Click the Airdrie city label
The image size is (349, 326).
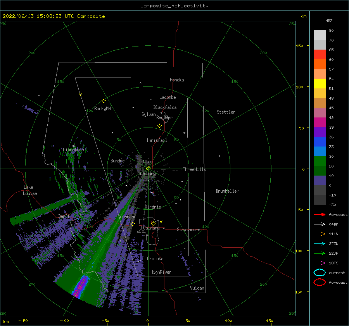coord(153,207)
